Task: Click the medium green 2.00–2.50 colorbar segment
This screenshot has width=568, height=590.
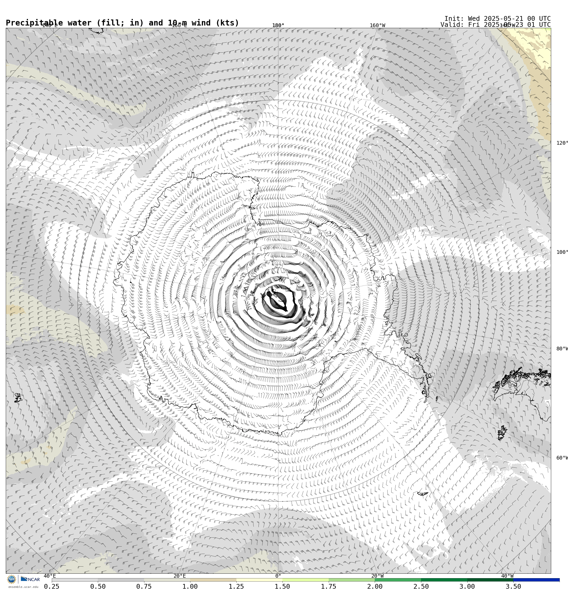Action: pyautogui.click(x=398, y=580)
